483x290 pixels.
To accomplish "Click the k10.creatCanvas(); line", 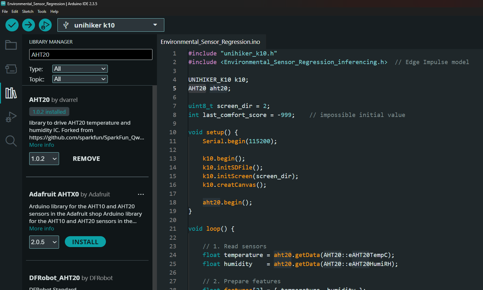I will (x=234, y=185).
